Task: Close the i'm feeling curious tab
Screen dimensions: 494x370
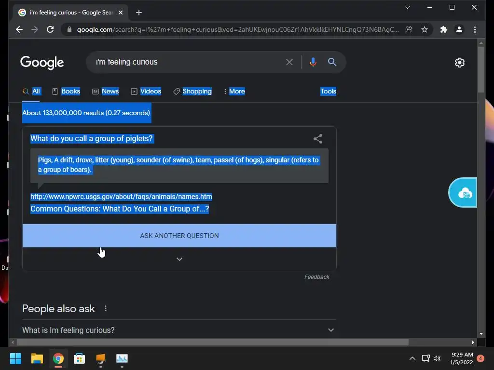Action: coord(120,13)
